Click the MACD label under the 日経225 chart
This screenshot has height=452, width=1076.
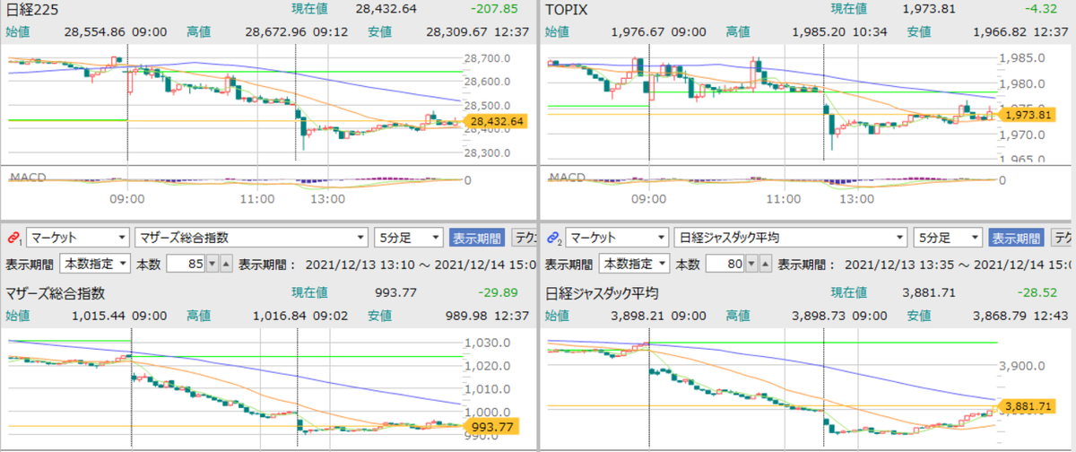[27, 177]
